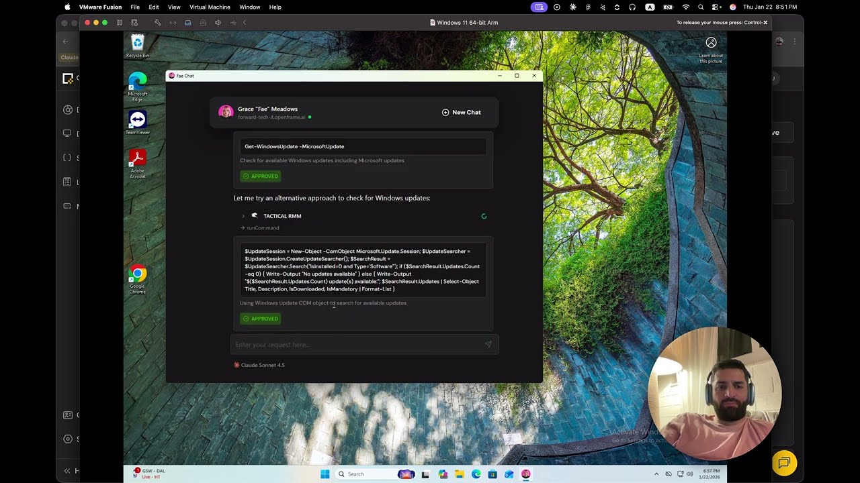
Task: Click Get-WindowsUpdate -MicrosoftUpdate command text
Action: pyautogui.click(x=294, y=146)
